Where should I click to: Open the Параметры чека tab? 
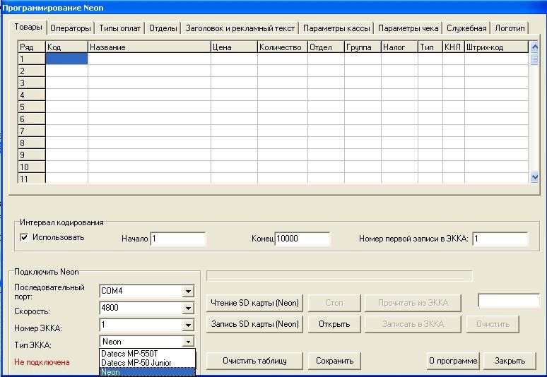408,28
